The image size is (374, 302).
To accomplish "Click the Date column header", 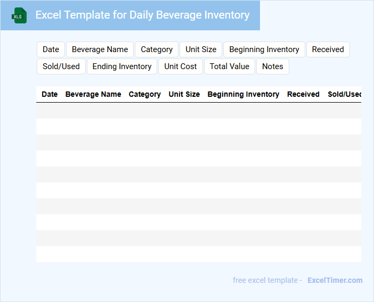I will tap(50, 94).
